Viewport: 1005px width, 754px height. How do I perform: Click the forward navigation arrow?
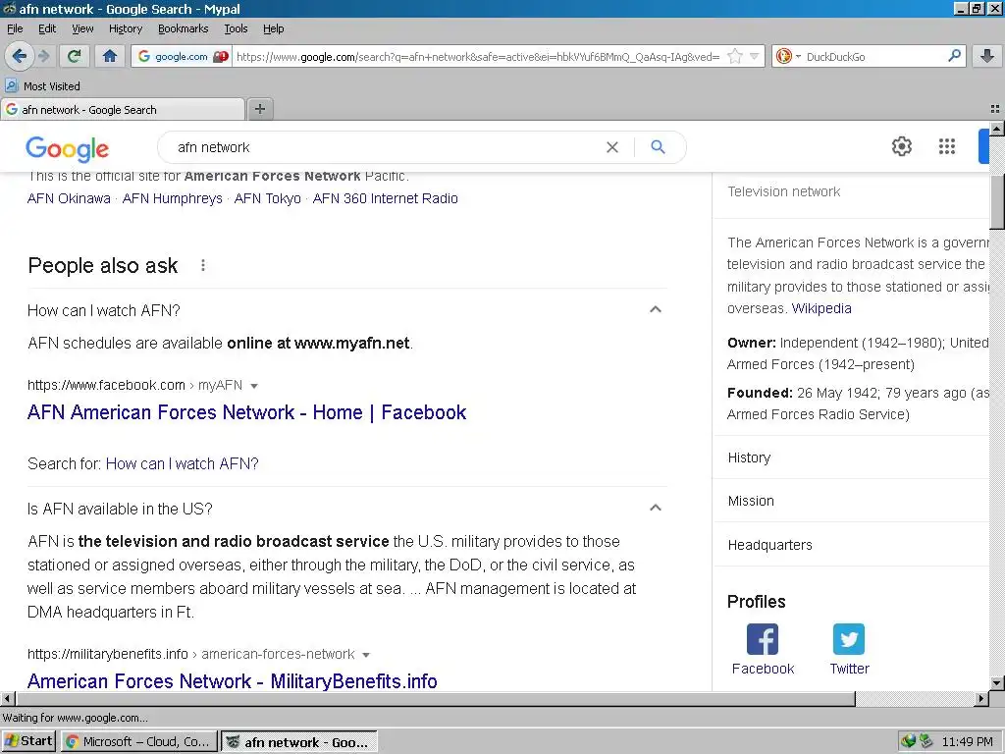point(44,56)
